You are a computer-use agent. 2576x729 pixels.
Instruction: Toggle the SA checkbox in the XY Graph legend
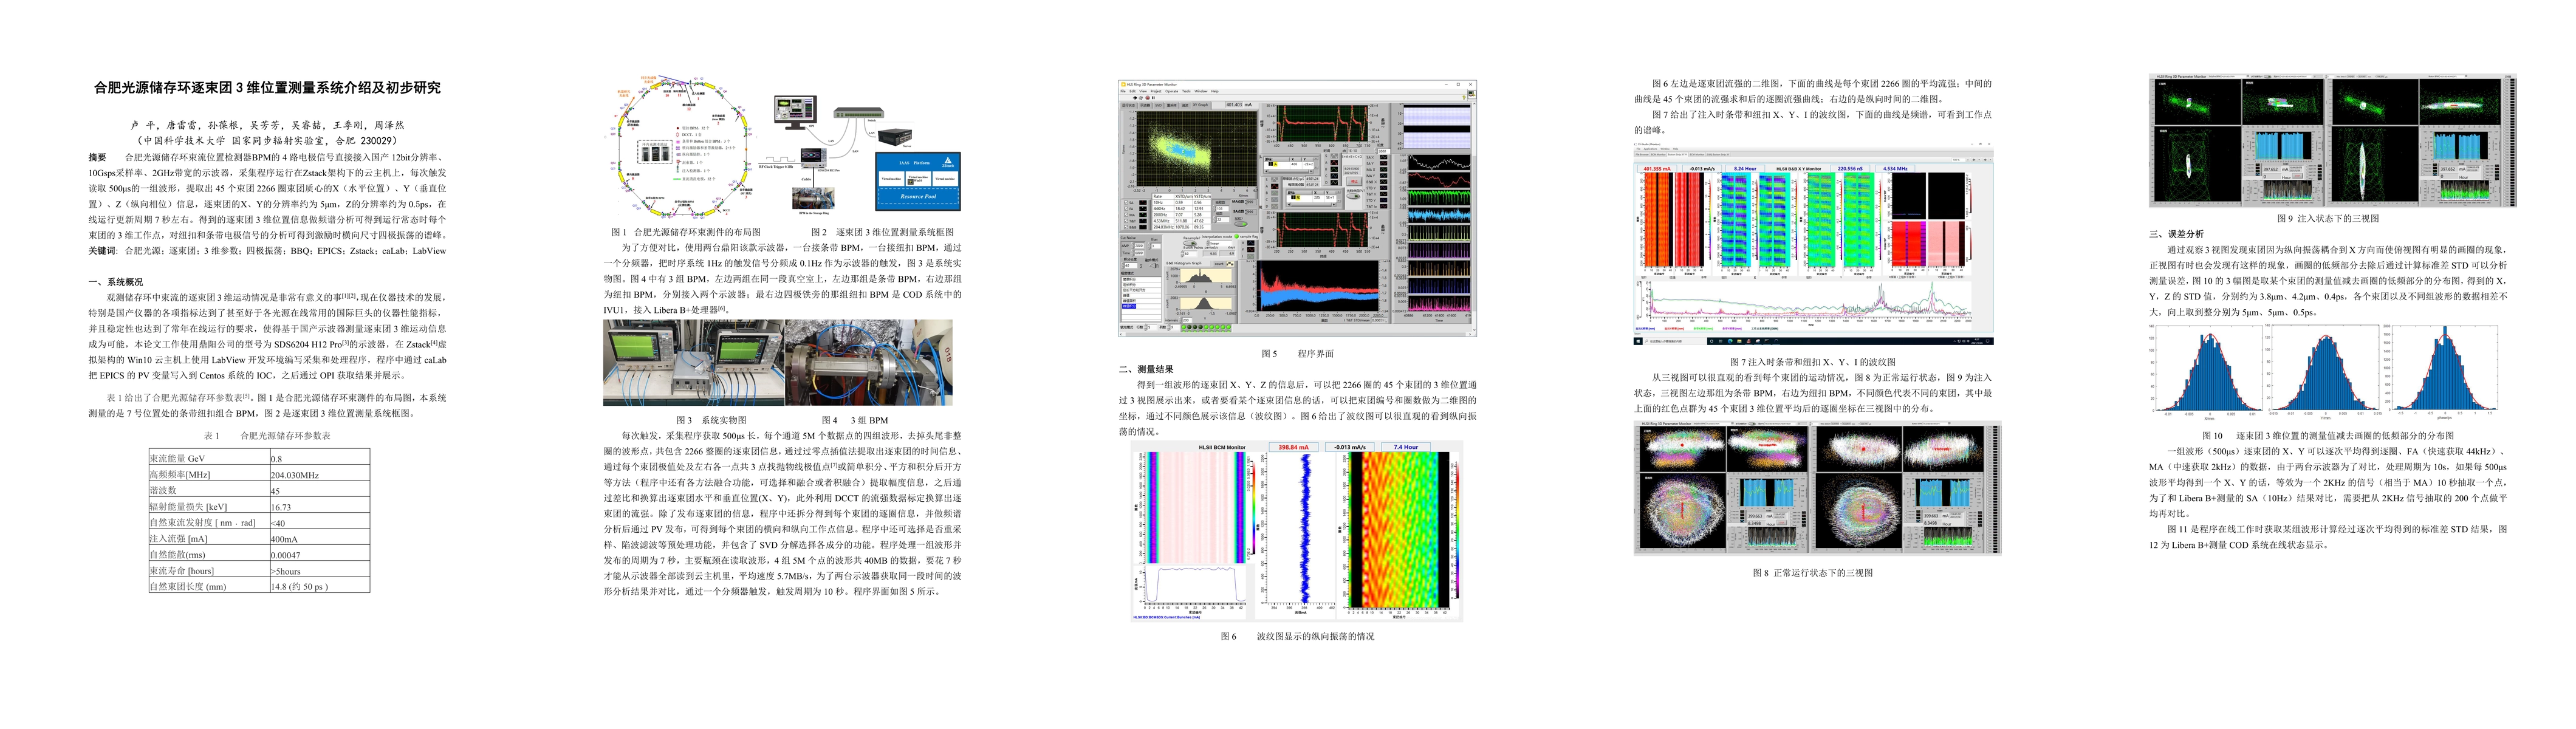(1126, 203)
